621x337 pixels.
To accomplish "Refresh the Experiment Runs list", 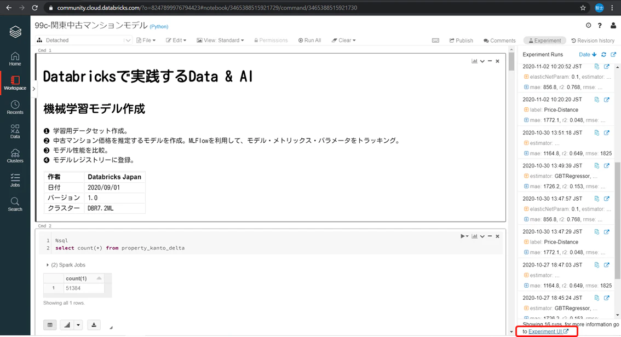I will [603, 55].
